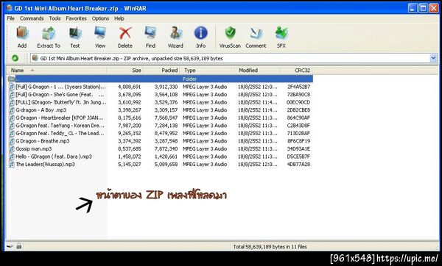Click size value 1,458,072
The image size is (442, 266).
point(130,157)
